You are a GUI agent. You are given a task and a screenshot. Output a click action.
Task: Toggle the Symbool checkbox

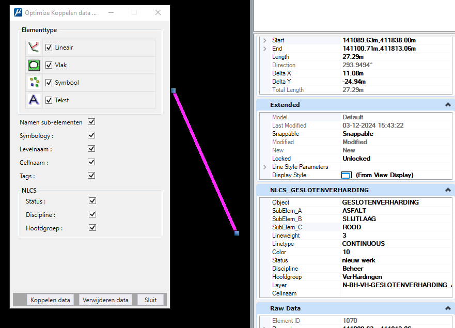pyautogui.click(x=49, y=83)
